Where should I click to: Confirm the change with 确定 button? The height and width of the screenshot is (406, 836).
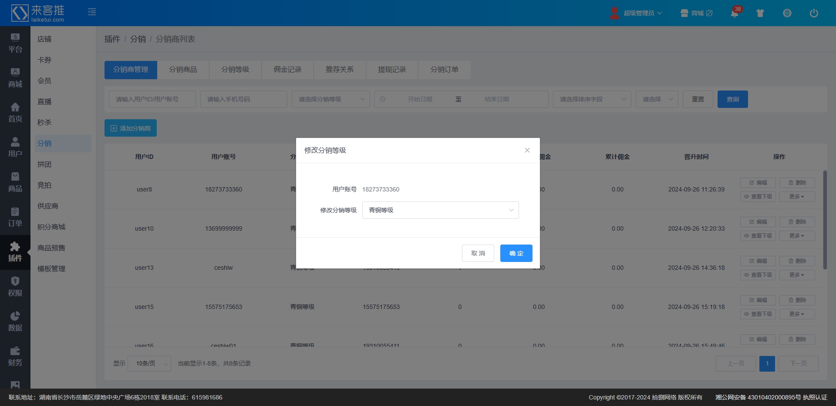click(516, 253)
